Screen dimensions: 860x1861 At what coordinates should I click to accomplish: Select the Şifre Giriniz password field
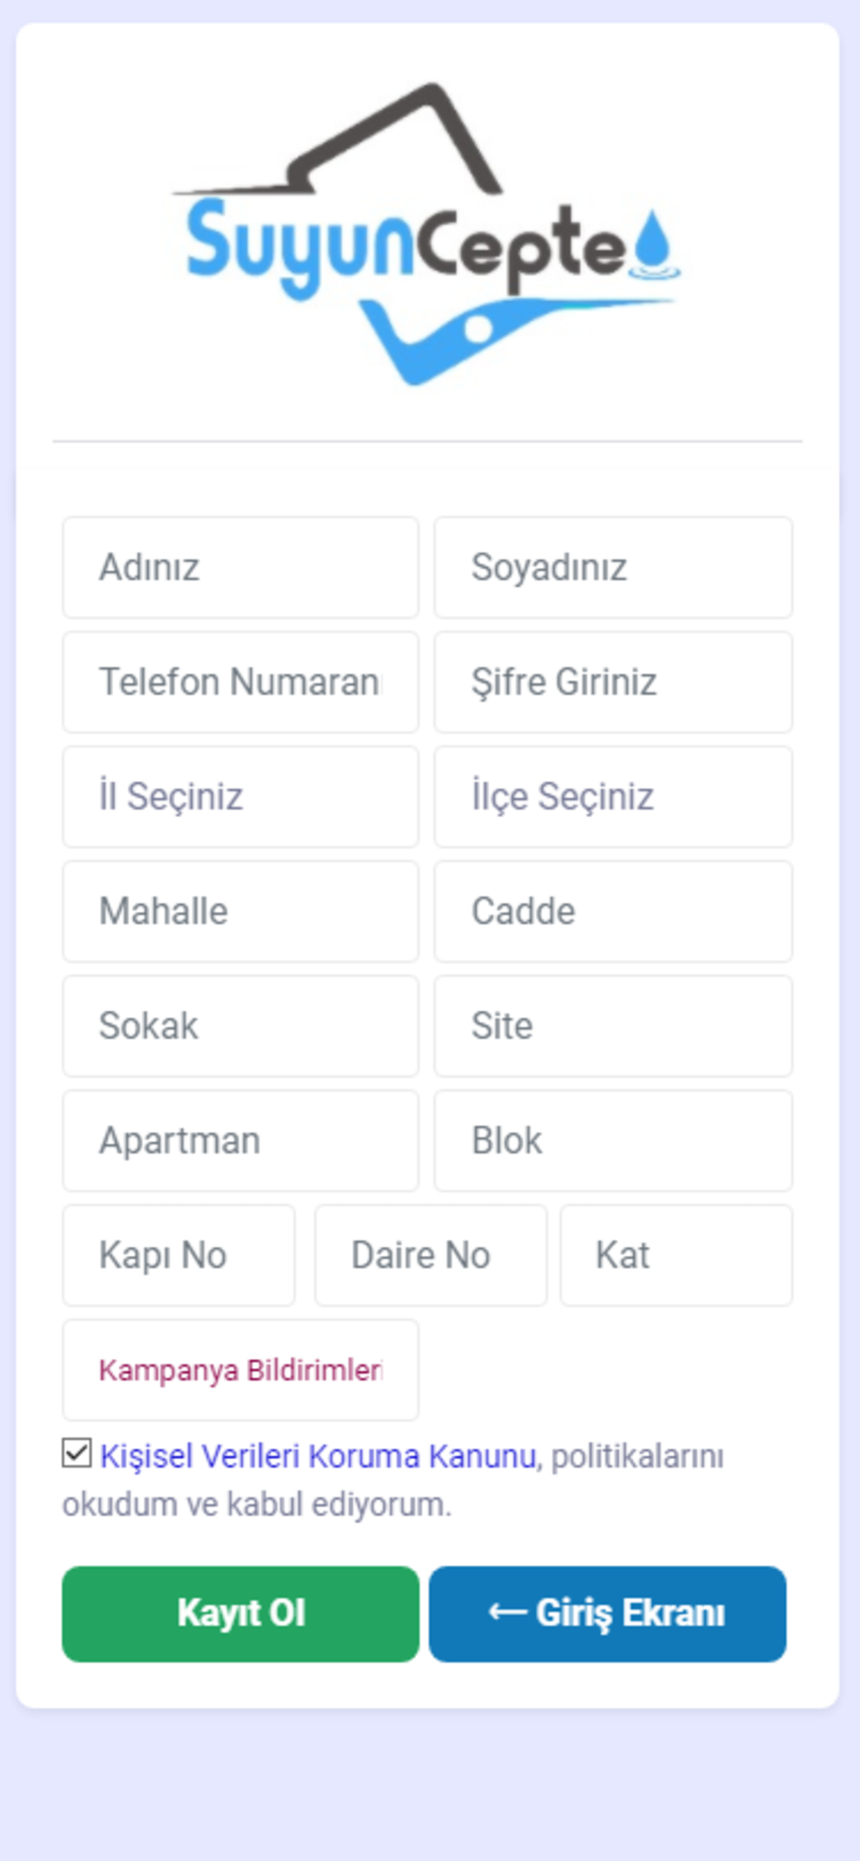pos(613,682)
